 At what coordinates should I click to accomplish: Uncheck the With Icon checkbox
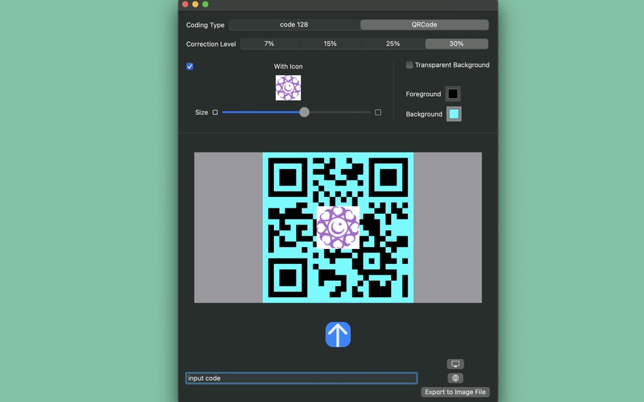(190, 66)
